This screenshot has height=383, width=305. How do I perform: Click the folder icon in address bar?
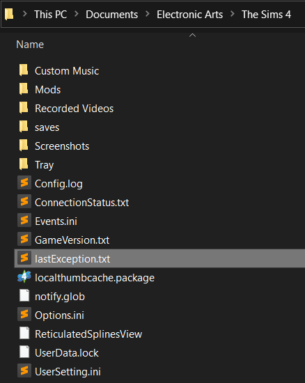click(9, 14)
